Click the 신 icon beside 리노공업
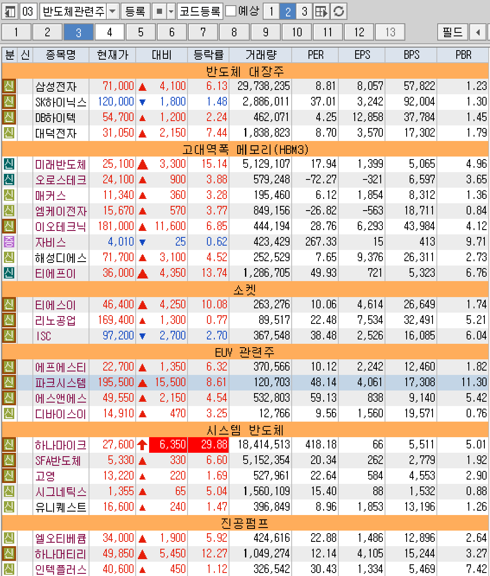Screen dimensions: 490x576 [9, 320]
